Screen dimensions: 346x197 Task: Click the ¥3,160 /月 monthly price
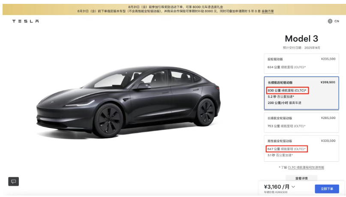click(277, 187)
